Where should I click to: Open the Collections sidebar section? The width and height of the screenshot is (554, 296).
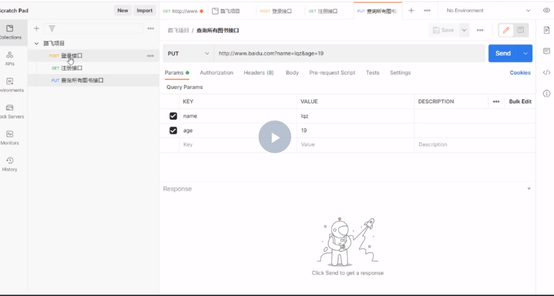(10, 33)
